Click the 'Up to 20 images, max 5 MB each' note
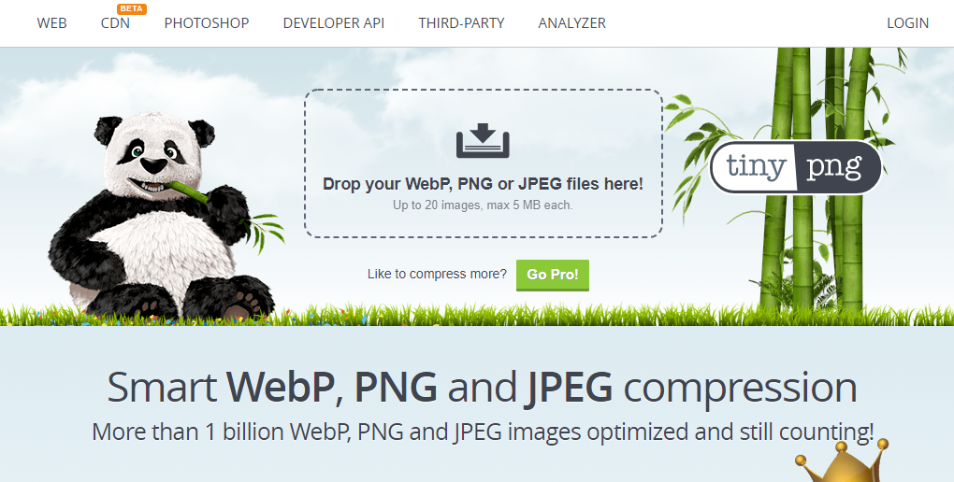 [x=483, y=206]
